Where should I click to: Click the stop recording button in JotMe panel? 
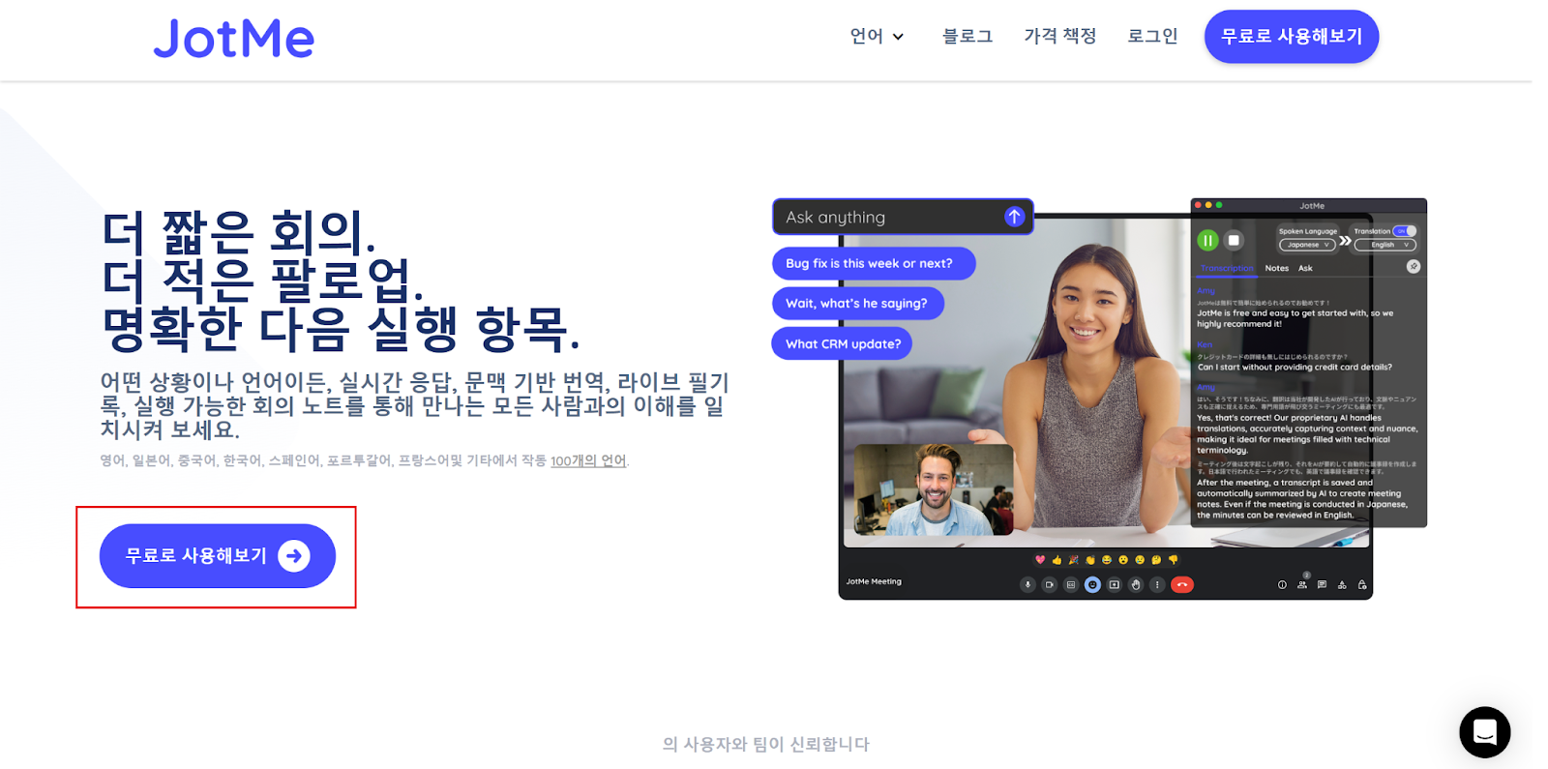[1234, 240]
